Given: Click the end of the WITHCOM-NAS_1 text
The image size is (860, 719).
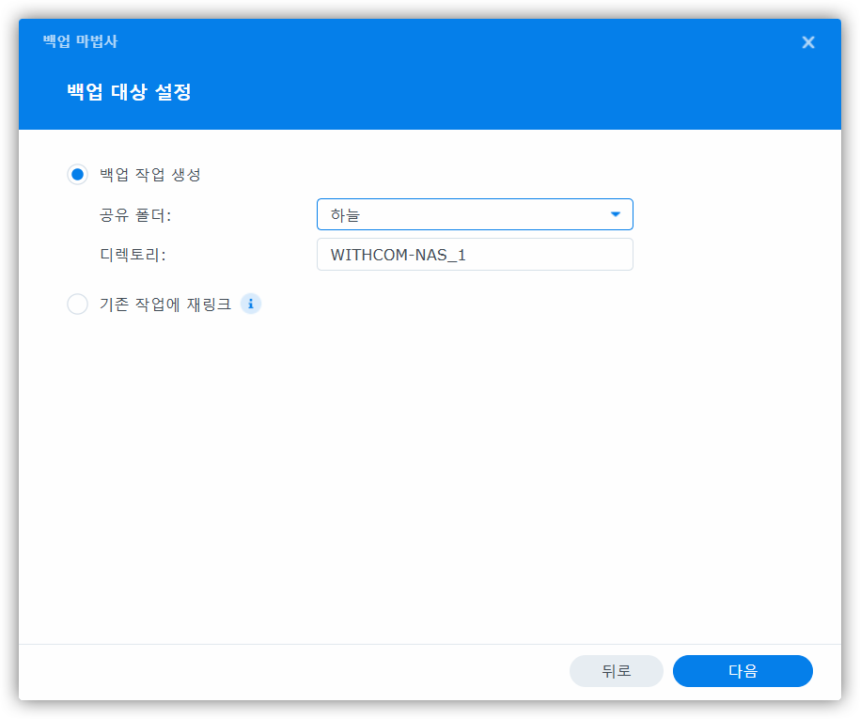Looking at the screenshot, I should click(x=466, y=254).
